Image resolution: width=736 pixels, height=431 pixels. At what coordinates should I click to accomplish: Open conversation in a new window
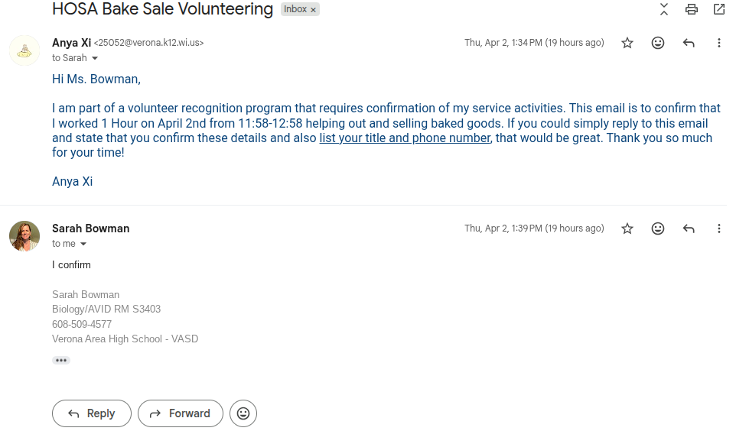[719, 9]
